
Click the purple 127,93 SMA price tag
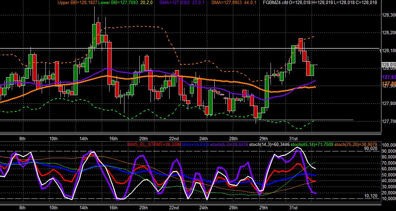389,77
